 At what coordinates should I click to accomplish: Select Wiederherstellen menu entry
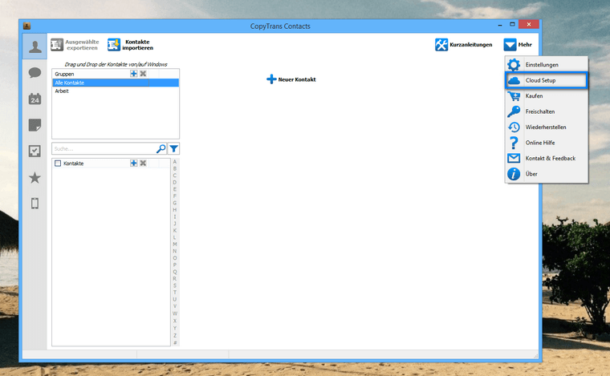[547, 127]
